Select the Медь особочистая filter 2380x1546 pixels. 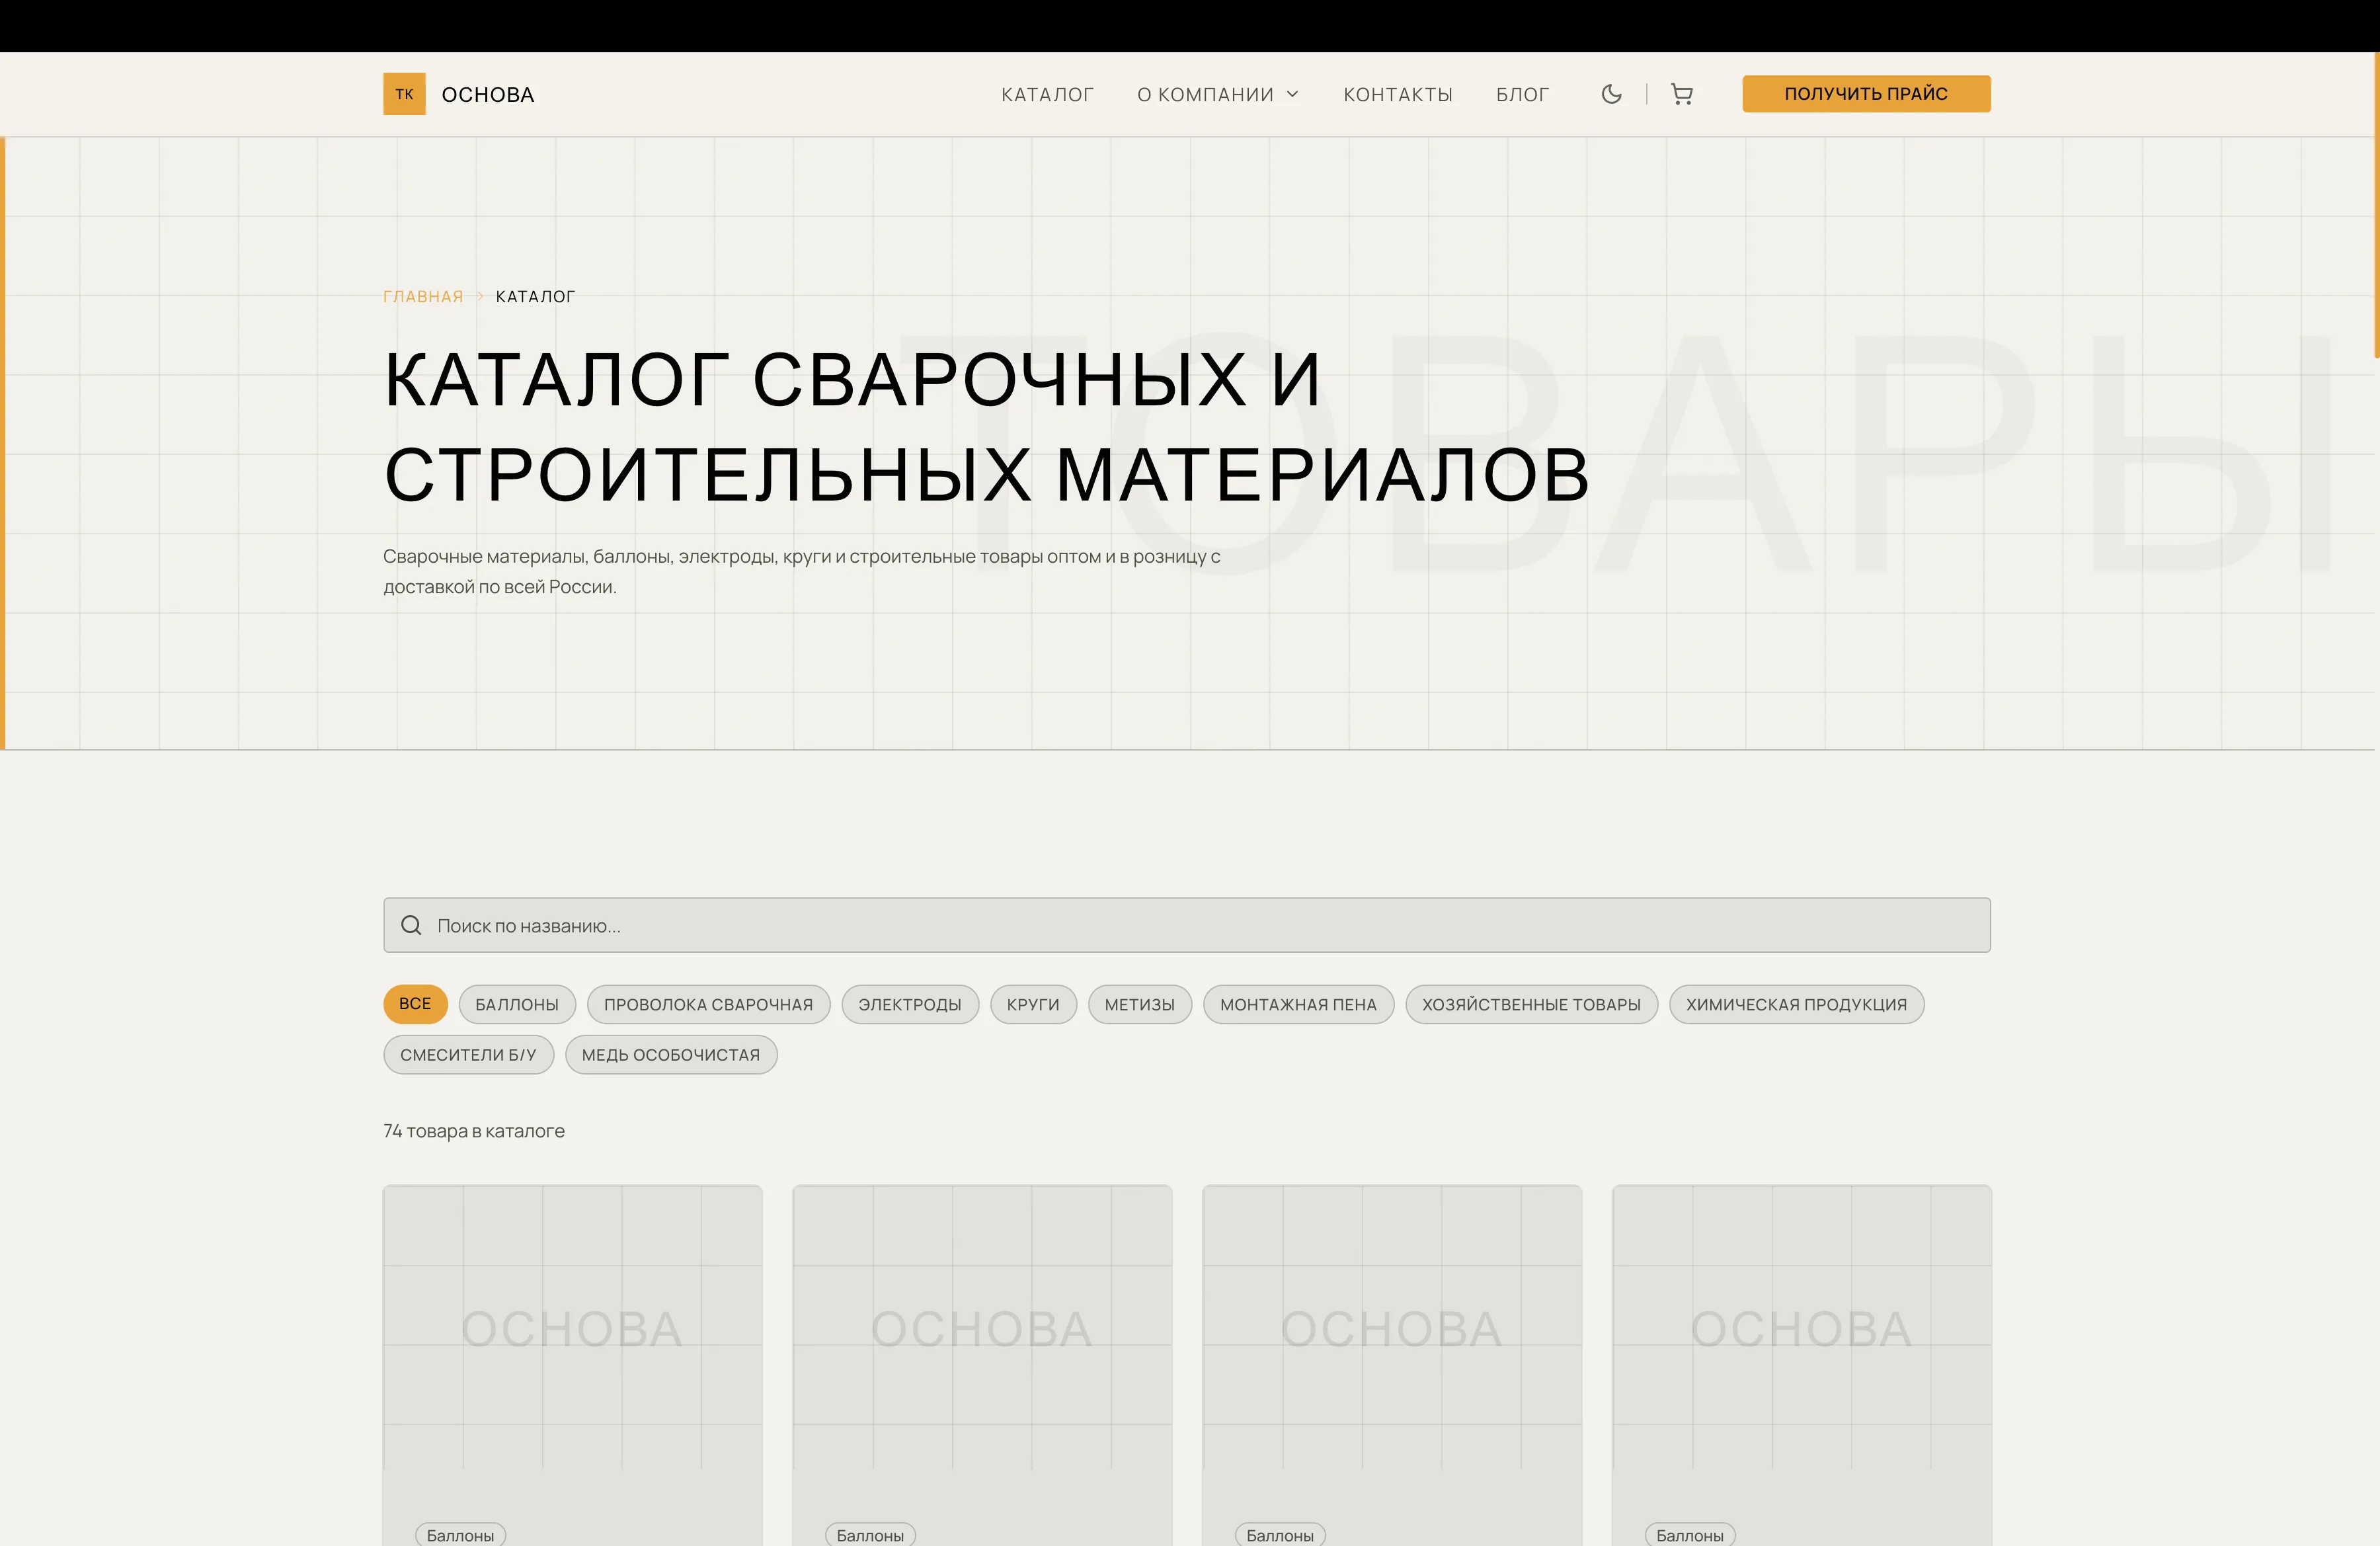[671, 1055]
